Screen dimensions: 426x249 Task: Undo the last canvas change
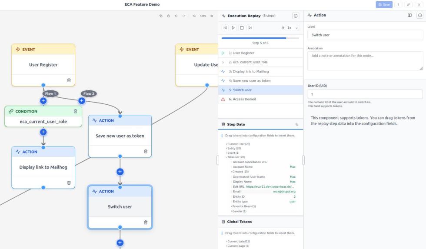(x=176, y=16)
